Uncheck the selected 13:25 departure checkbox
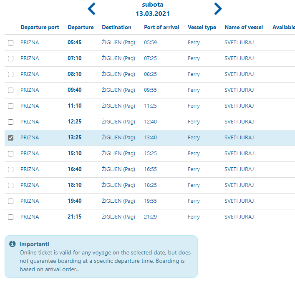 [11, 138]
